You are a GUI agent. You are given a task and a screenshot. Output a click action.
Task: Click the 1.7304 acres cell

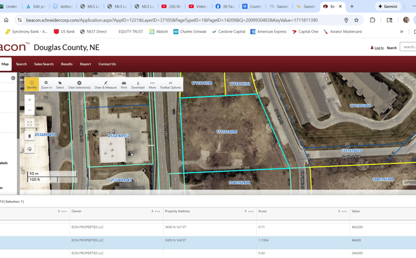[x=263, y=240]
